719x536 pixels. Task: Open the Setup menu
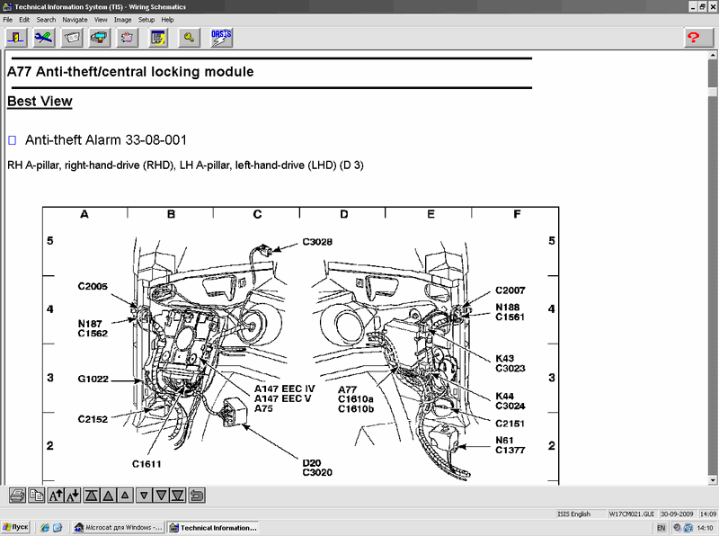tap(146, 19)
